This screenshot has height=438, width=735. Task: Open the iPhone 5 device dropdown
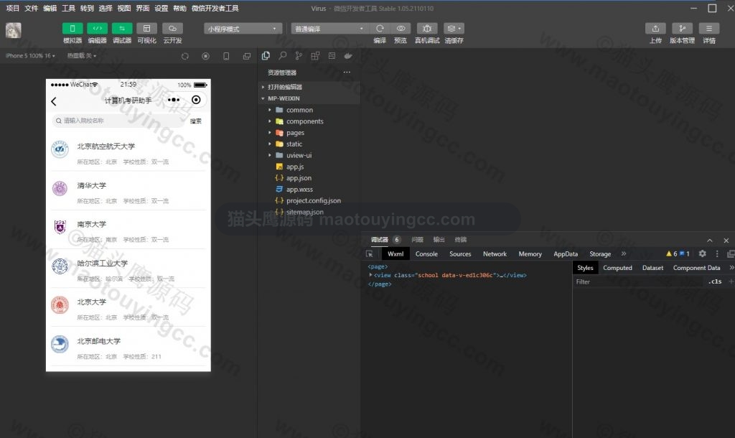pos(30,56)
